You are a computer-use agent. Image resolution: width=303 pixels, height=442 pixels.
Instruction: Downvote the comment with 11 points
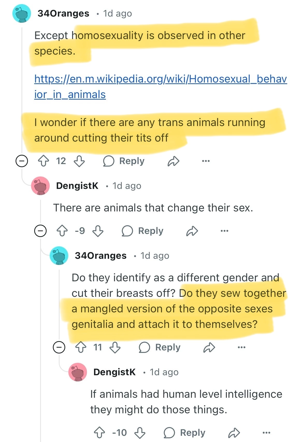(115, 347)
